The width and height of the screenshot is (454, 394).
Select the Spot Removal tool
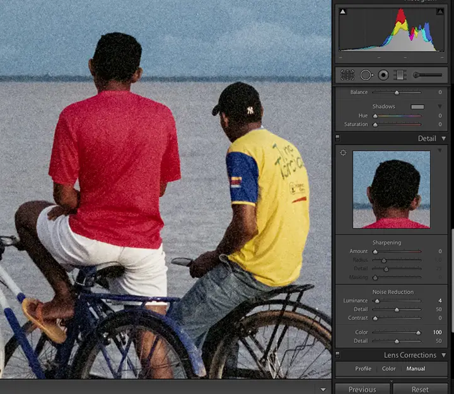point(366,75)
